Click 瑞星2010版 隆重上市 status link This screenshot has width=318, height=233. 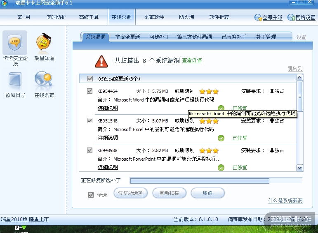click(25, 219)
